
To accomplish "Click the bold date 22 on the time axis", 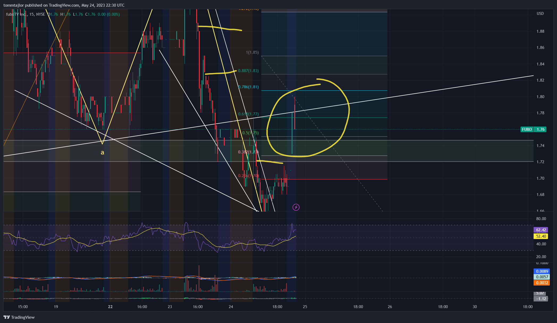I will (x=110, y=307).
